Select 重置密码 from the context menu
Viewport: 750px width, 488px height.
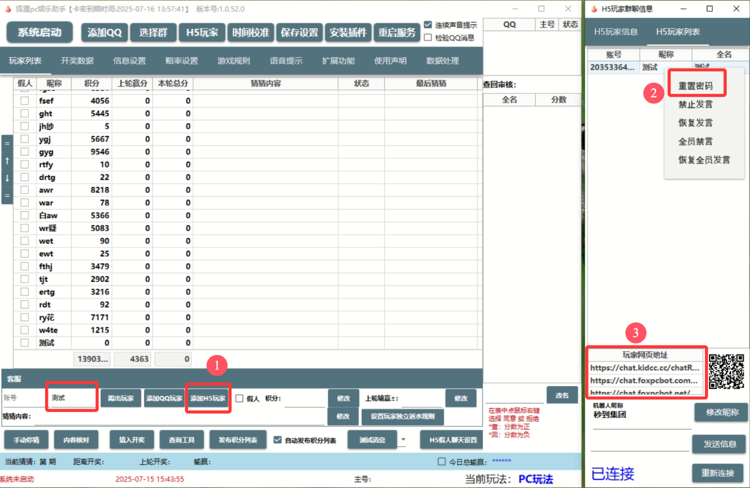coord(695,86)
